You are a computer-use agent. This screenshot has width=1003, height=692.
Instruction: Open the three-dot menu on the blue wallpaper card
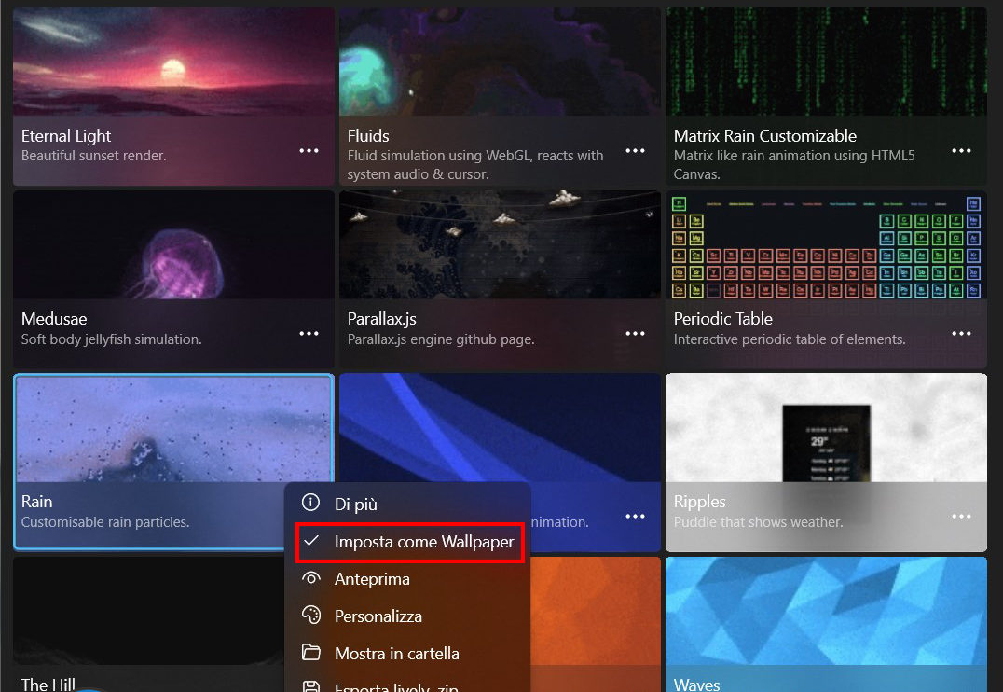tap(635, 517)
